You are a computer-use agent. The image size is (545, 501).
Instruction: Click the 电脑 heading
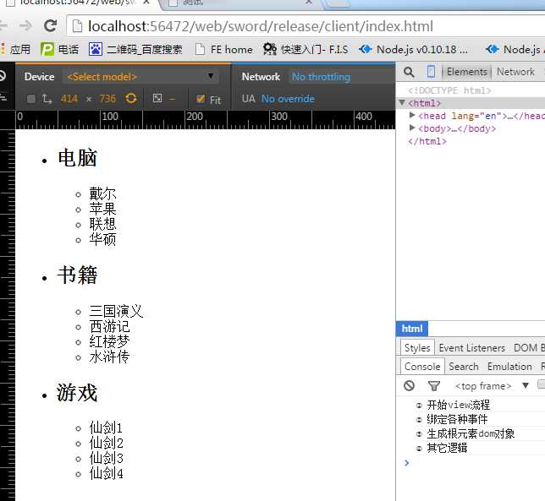pyautogui.click(x=77, y=158)
